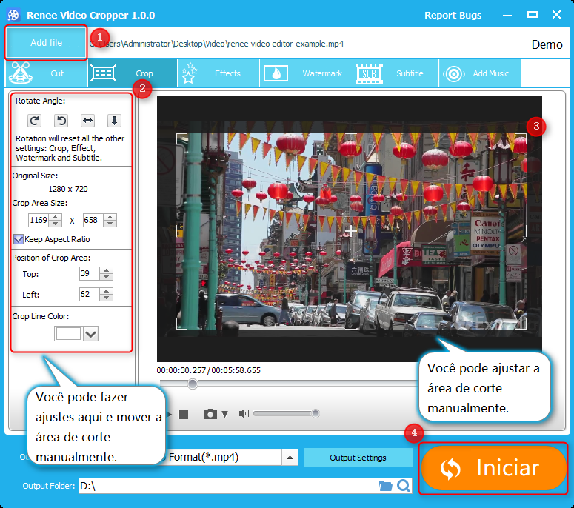Click the Renee Video Cropper app logo

pyautogui.click(x=13, y=15)
